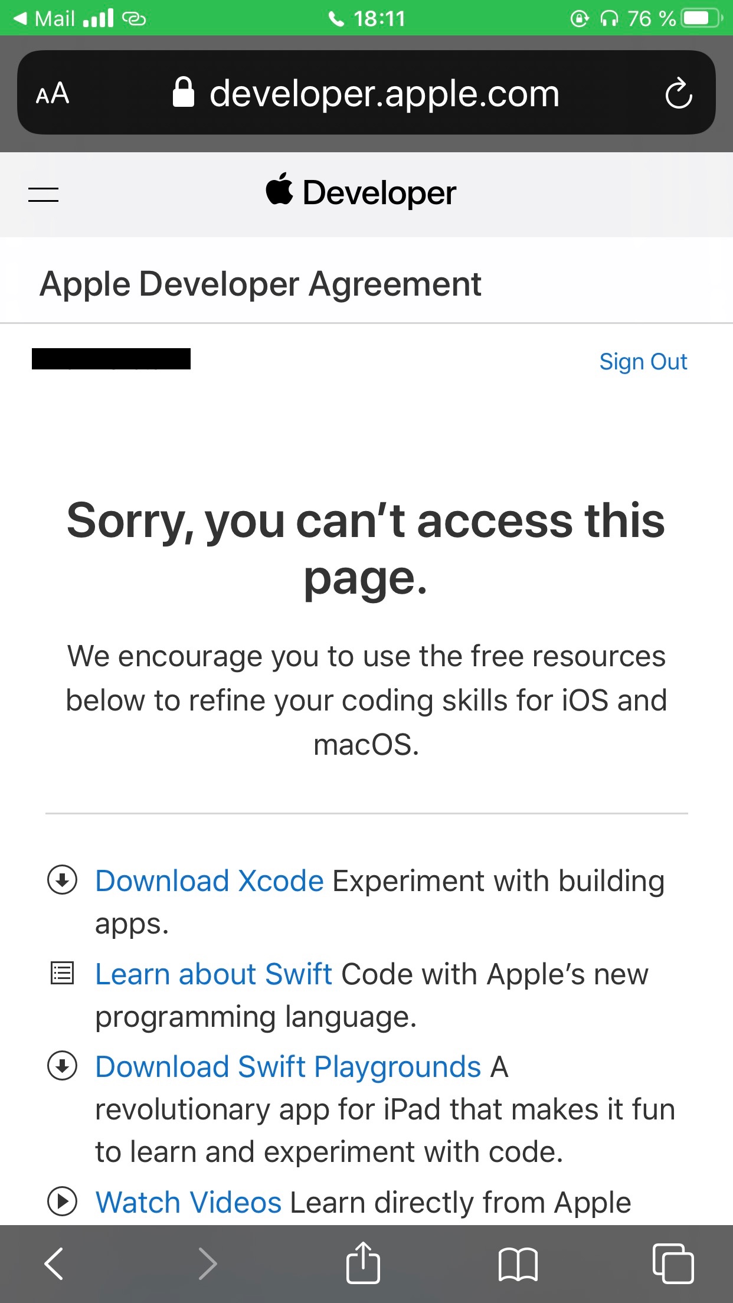
Task: Tap the document icon beside Swift
Action: (62, 973)
